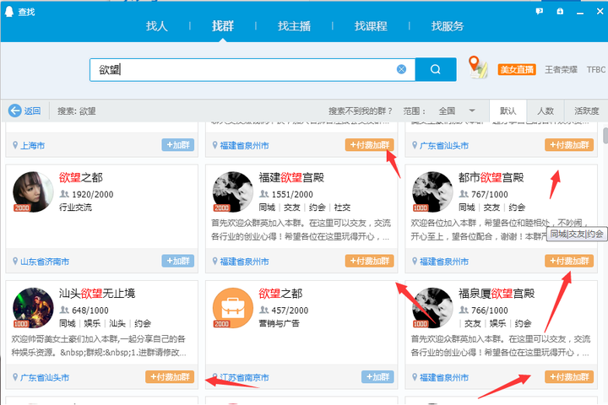Open avatar of 福泉厦欲望宫殿 group
Screen dimensions: 608x405
[x=432, y=308]
